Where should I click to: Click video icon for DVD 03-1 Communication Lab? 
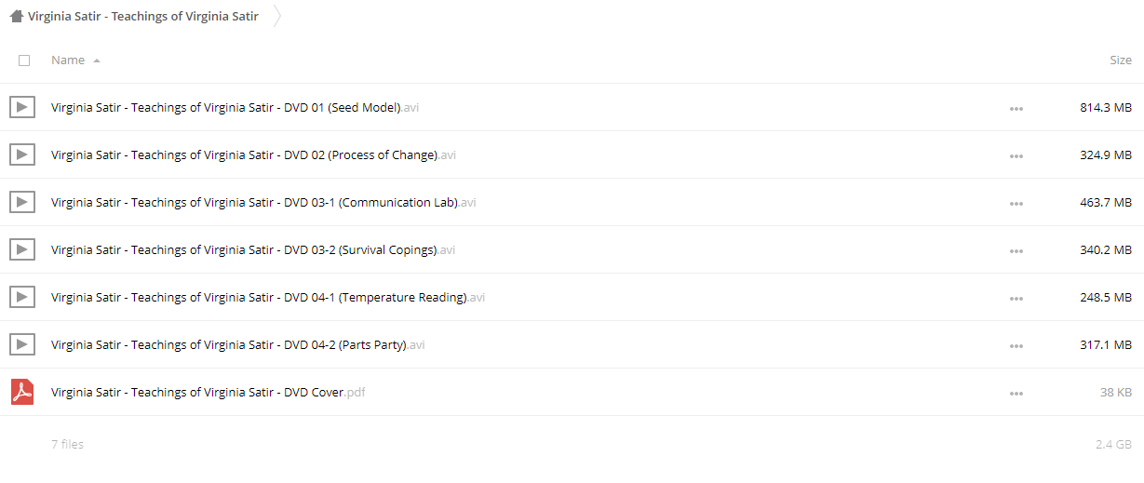point(22,202)
